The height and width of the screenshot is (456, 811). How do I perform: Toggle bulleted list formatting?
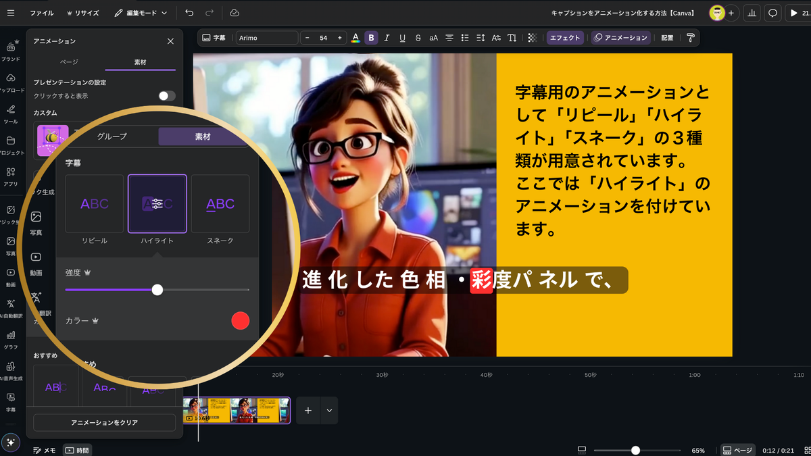click(x=465, y=38)
